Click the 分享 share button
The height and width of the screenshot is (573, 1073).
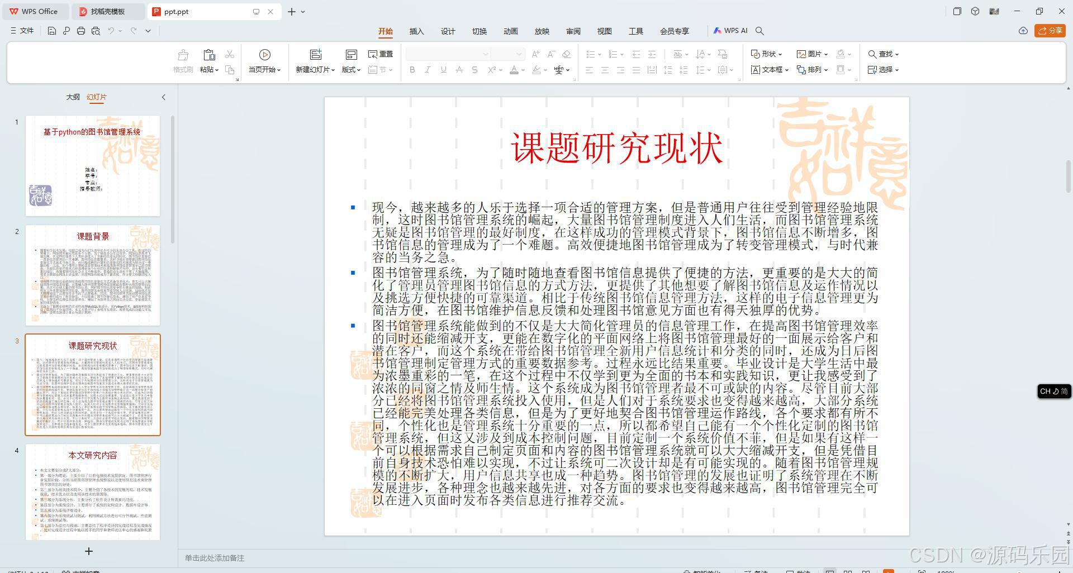tap(1051, 31)
